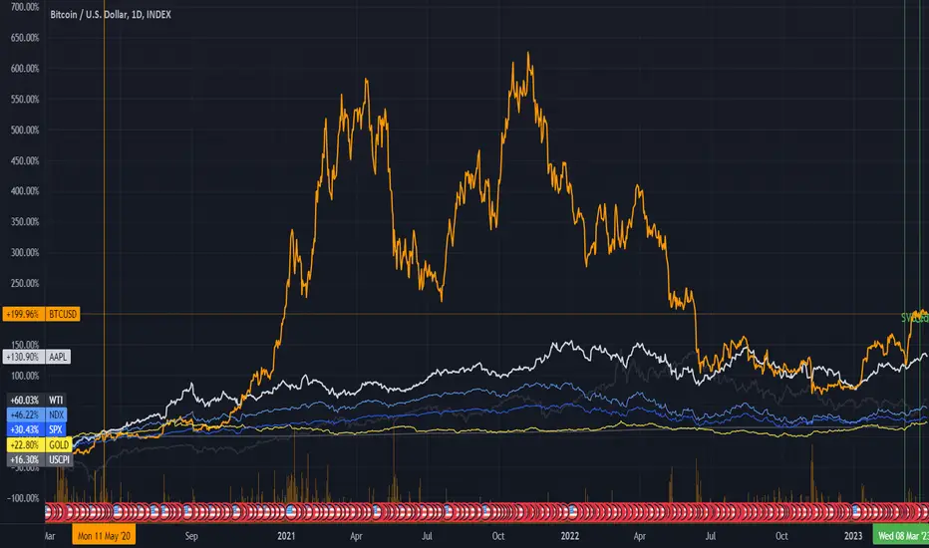Click the 650.00% axis label

coord(25,38)
